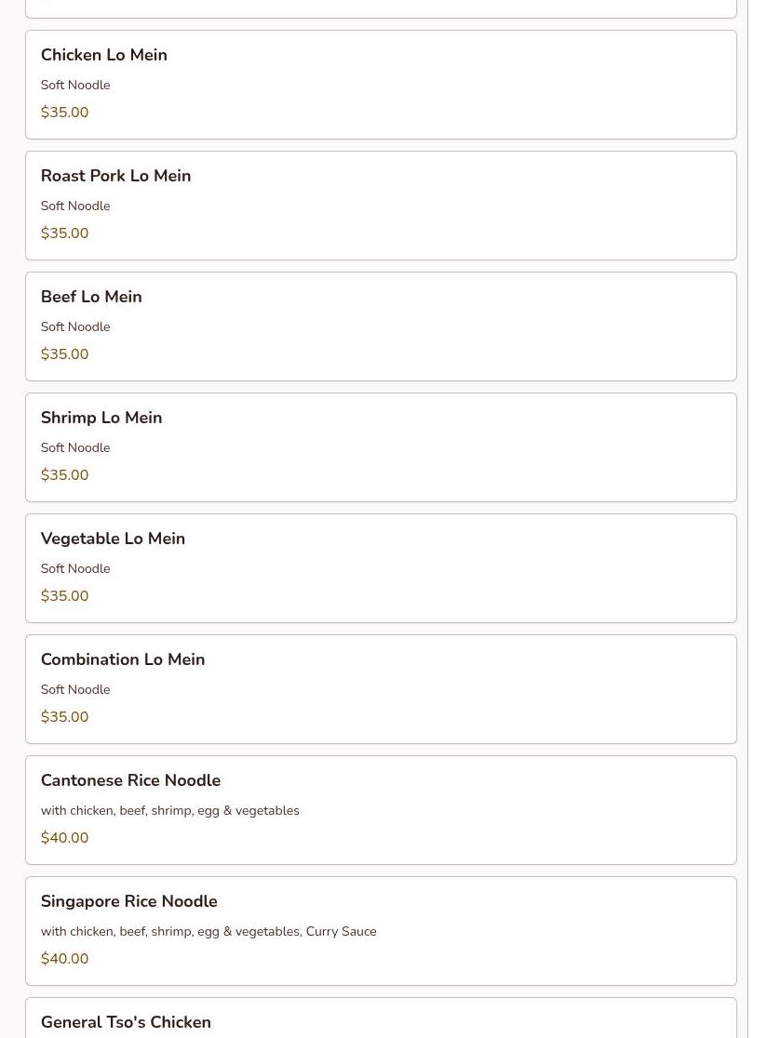Click the Beef Lo Mein item name
The width and height of the screenshot is (767, 1038).
click(x=91, y=298)
